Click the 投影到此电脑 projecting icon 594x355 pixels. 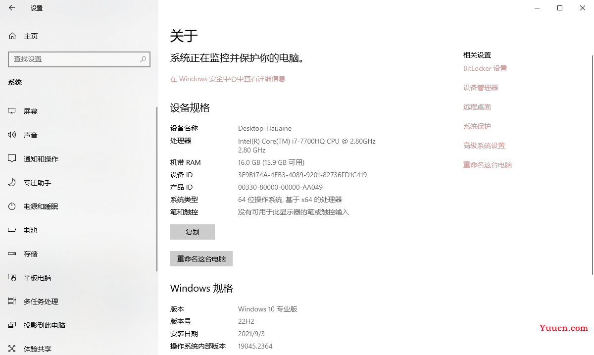click(12, 325)
